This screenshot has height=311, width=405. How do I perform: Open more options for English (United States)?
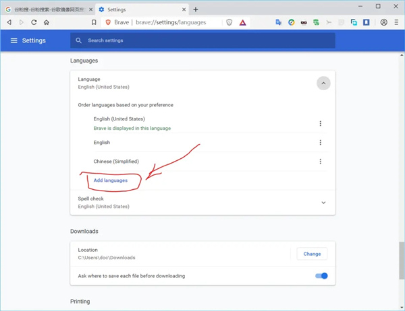320,124
